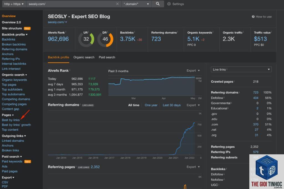Open the seosly.com/ dropdown under title

point(57,22)
